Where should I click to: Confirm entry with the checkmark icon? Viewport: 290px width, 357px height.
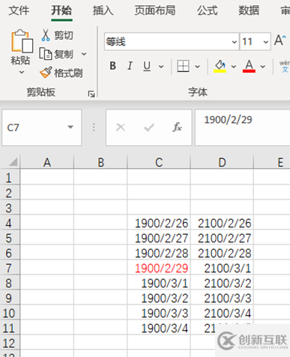149,127
